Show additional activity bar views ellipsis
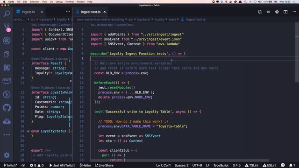 [7, 135]
